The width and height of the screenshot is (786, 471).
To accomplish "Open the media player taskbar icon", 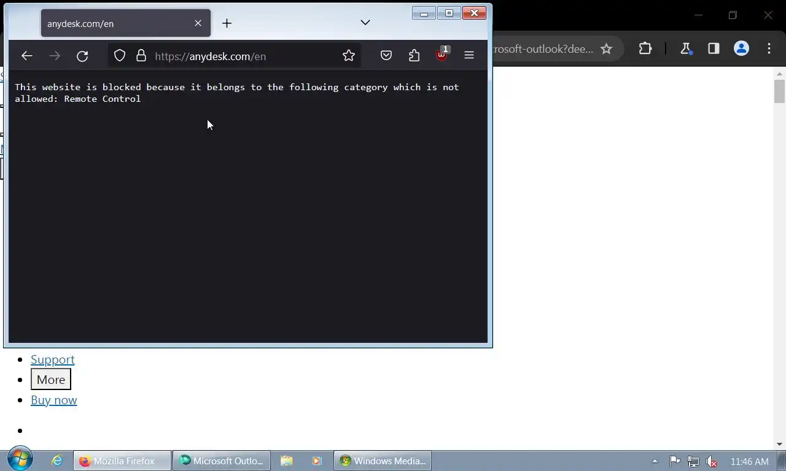I will (316, 461).
